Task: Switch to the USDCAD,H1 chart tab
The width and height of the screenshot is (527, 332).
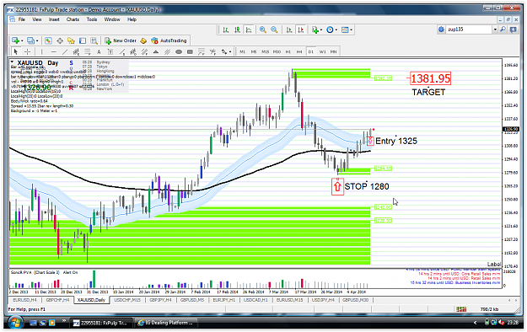Action: pos(255,300)
